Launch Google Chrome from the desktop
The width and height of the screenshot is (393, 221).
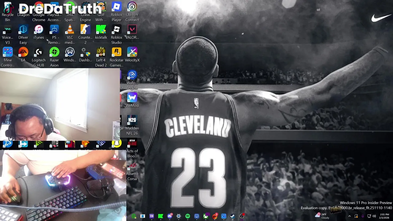click(39, 12)
